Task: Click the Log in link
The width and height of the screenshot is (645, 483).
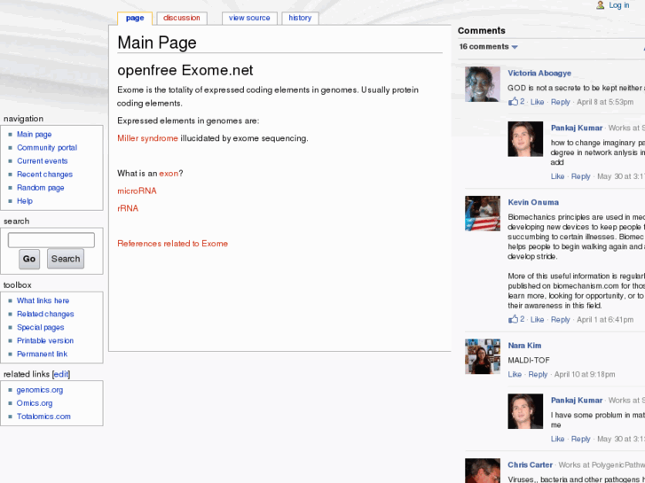Action: [619, 5]
